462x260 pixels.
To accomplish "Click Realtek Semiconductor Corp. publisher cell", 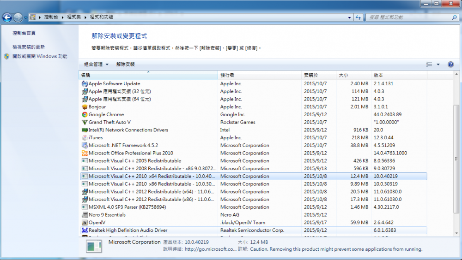I will [x=252, y=230].
